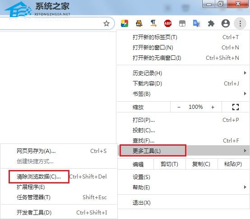Expand the 历史记录(H) submenu
The height and width of the screenshot is (219, 250).
pyautogui.click(x=183, y=73)
